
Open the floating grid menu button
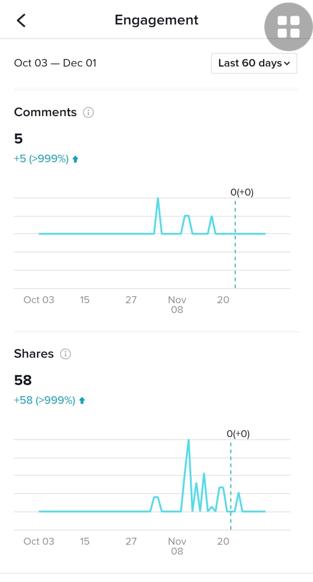pyautogui.click(x=288, y=27)
